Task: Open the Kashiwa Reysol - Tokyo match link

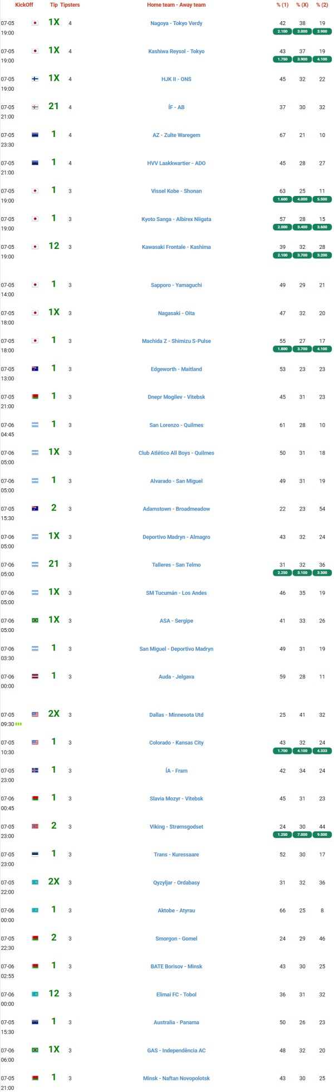Action: point(176,51)
